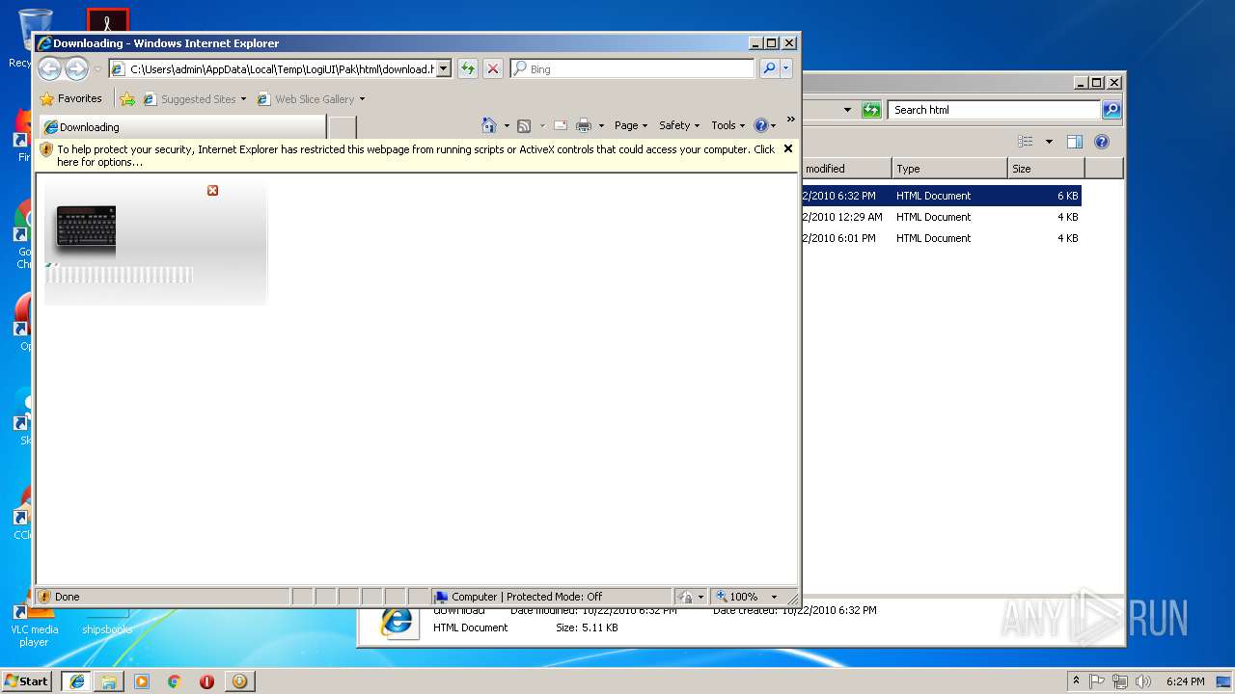Screen dimensions: 1235x694
Task: Open the status bar security lock dropdown
Action: (691, 597)
